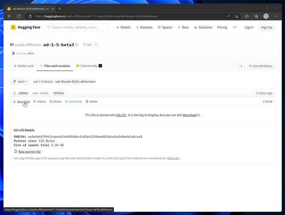Viewport: 285px width, 215px height.
Task: Open a new browser tab
Action: pos(60,8)
